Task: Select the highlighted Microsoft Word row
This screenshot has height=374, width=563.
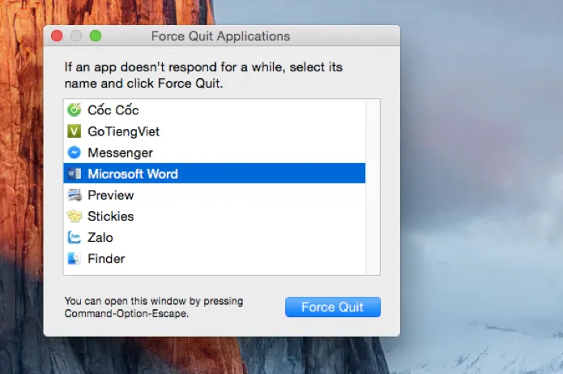Action: [x=215, y=174]
